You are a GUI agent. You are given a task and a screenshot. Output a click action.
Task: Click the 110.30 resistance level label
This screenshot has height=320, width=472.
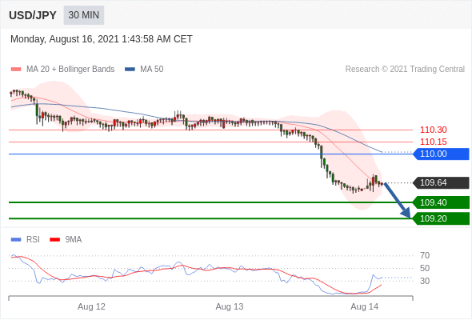(x=433, y=130)
